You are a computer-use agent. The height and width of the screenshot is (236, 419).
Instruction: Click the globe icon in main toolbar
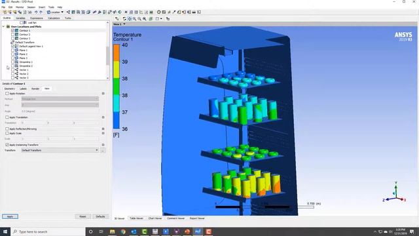point(120,12)
